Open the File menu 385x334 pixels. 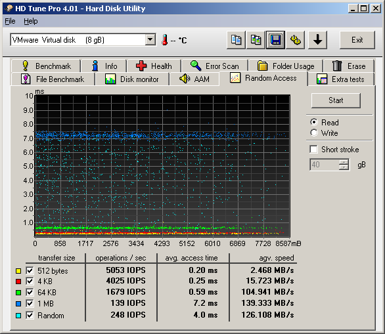[10, 22]
